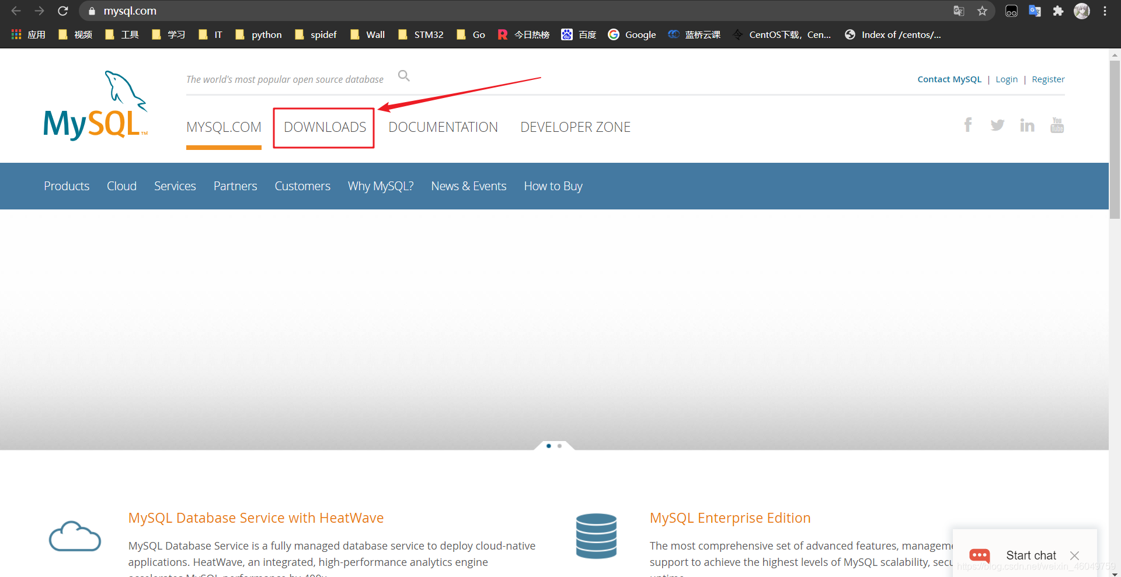
Task: Click the cloud icon beside HeatWave
Action: 75,536
